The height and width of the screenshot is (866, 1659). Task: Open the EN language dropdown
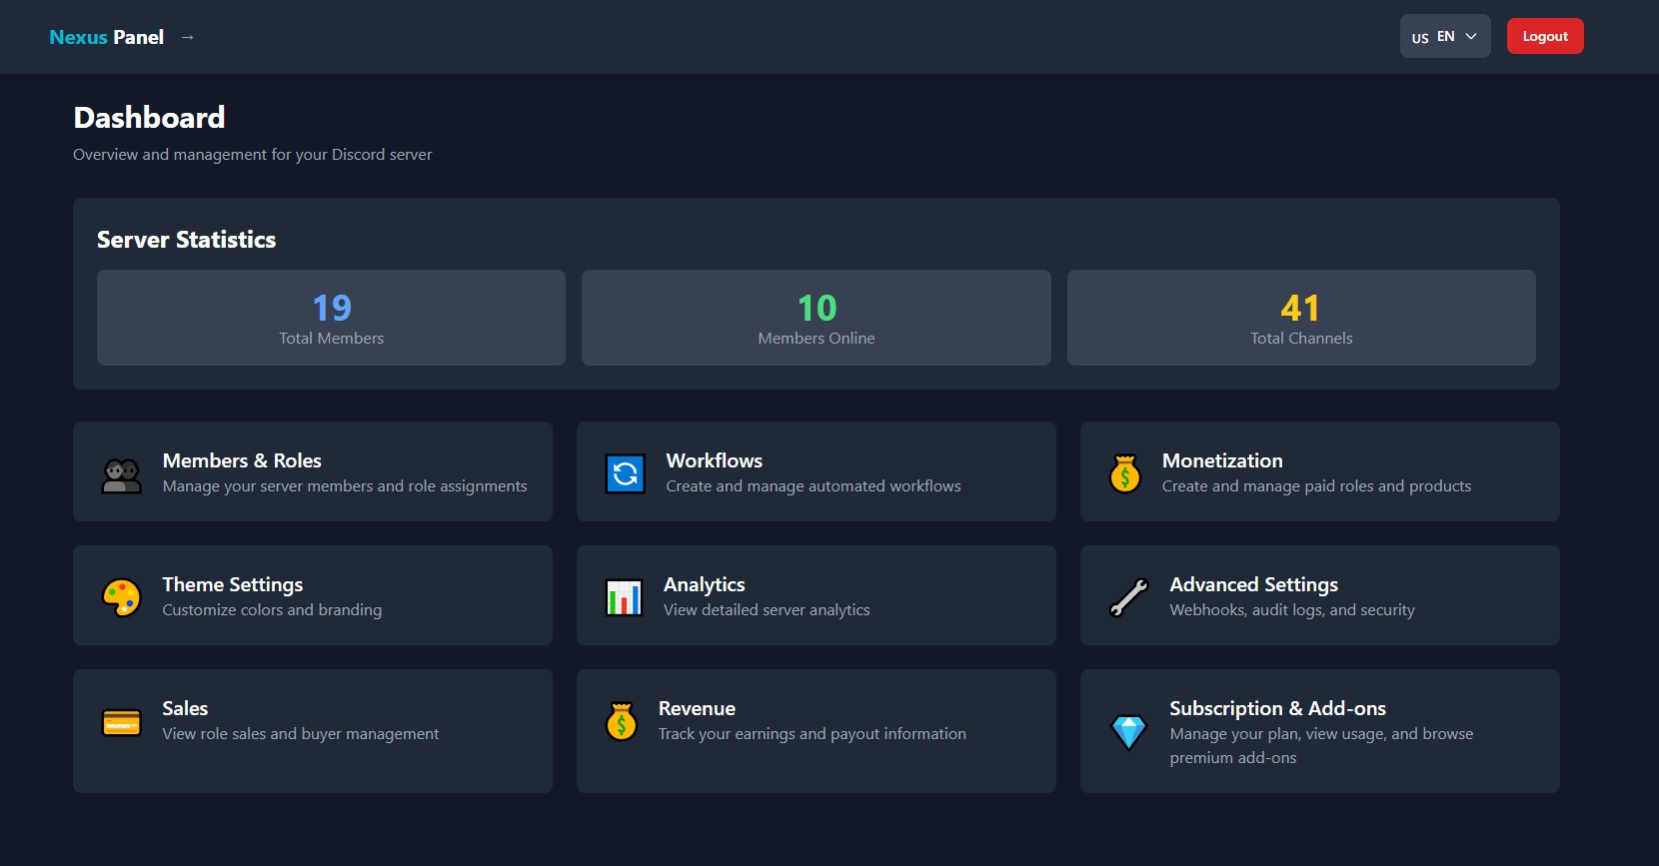[x=1445, y=36]
